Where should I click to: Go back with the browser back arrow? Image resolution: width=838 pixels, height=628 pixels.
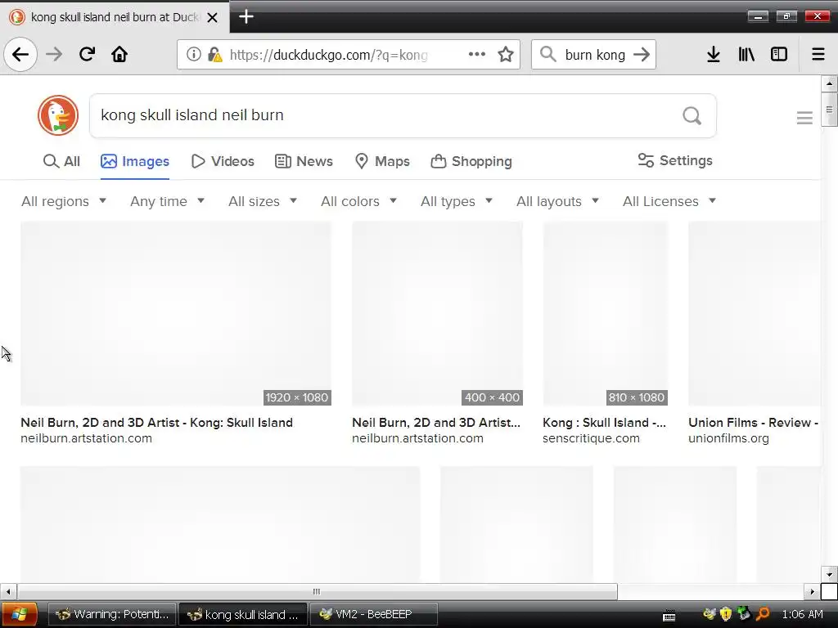tap(20, 54)
